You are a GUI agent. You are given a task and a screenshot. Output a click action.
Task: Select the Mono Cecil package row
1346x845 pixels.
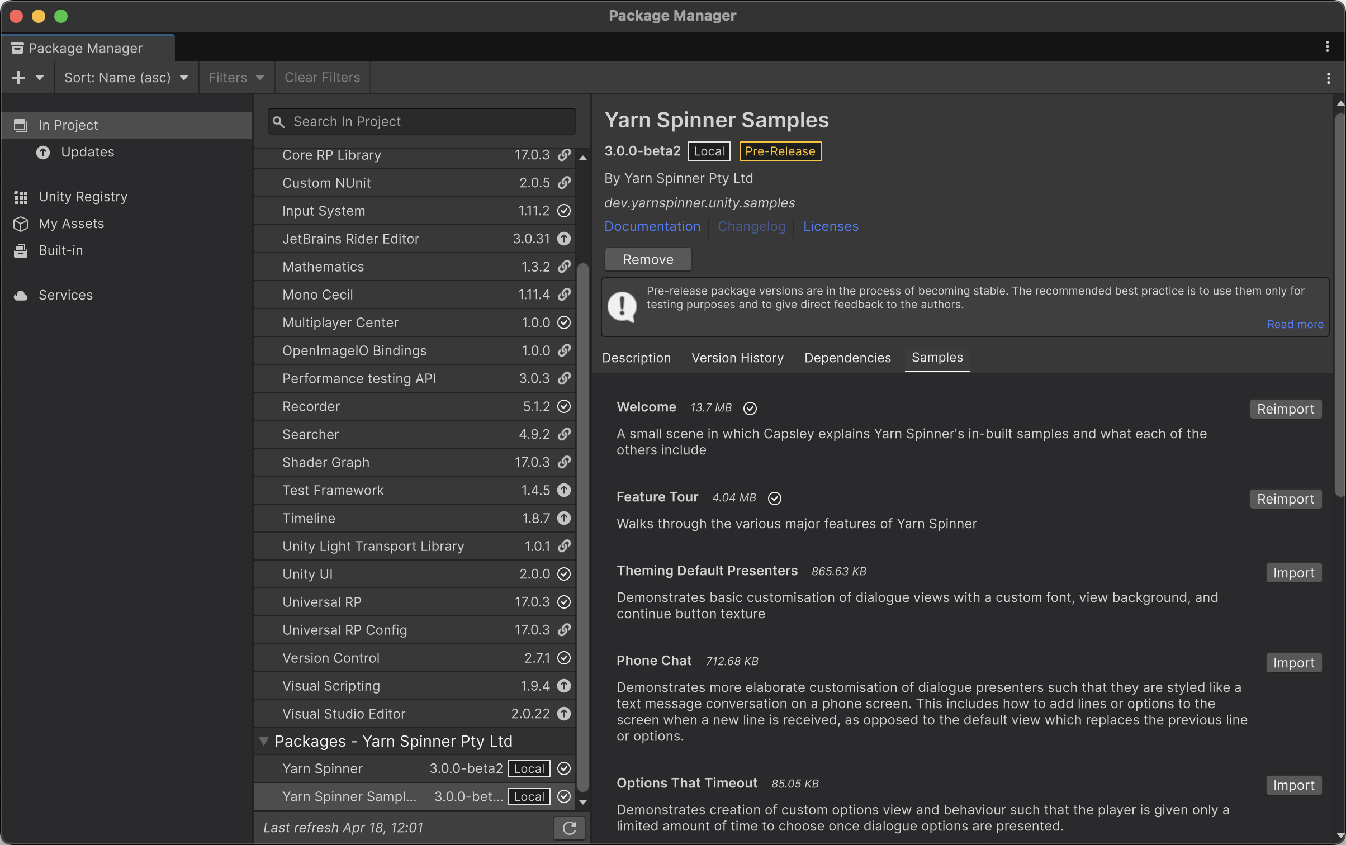click(x=415, y=295)
